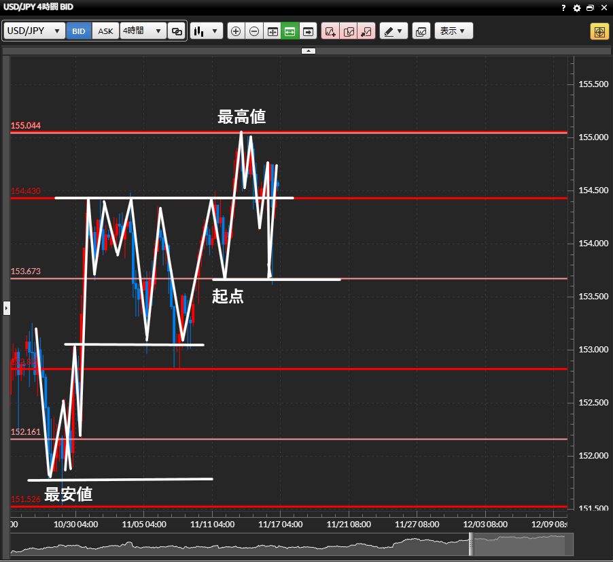
Task: Click the reset chart scale icon
Action: [x=273, y=31]
